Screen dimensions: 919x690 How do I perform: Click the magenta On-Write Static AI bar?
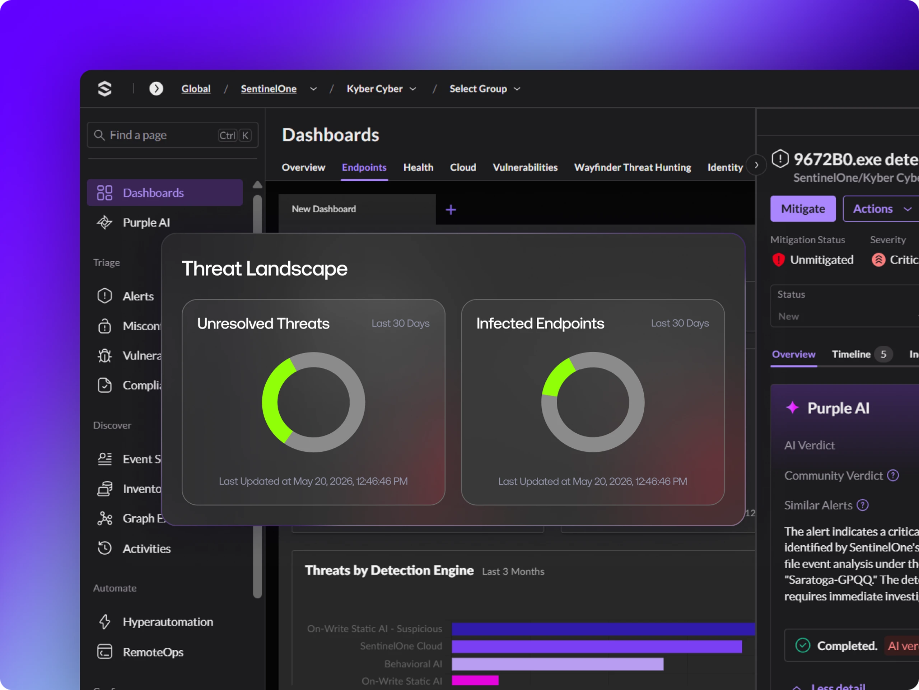[x=475, y=680]
